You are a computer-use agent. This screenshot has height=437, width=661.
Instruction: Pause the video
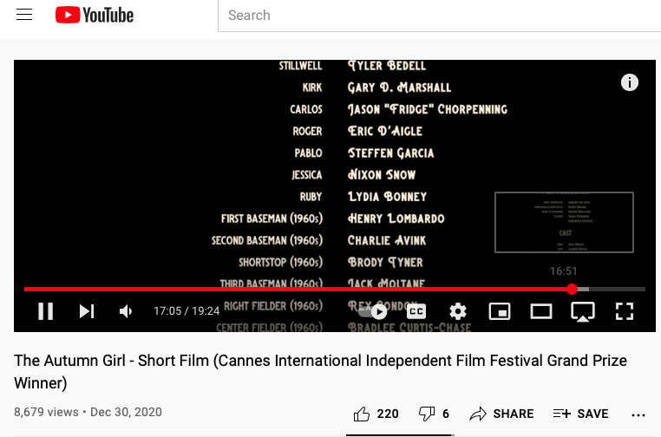pos(45,311)
